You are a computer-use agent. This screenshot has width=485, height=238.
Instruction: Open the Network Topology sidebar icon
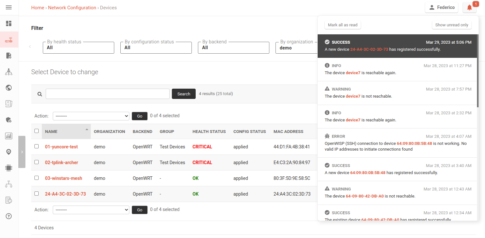[x=9, y=184]
